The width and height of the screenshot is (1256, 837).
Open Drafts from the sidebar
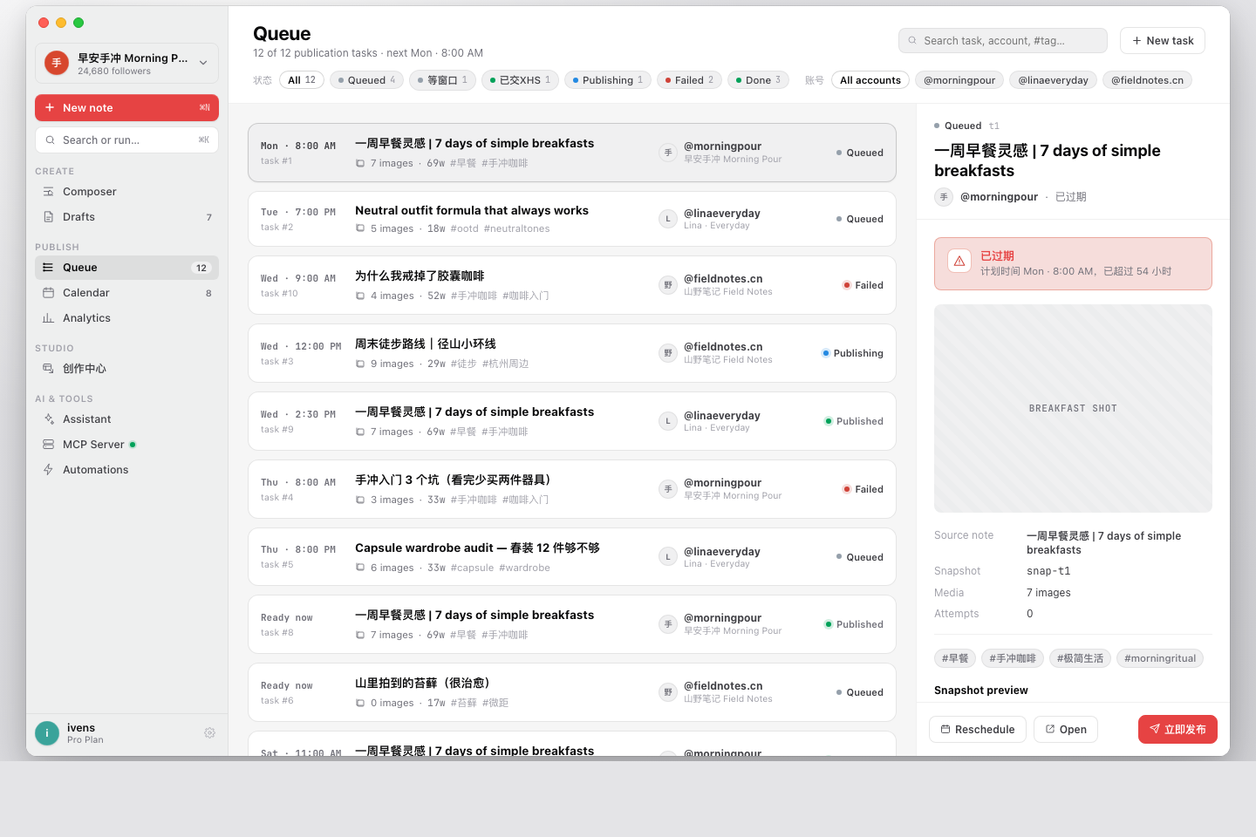tap(126, 217)
